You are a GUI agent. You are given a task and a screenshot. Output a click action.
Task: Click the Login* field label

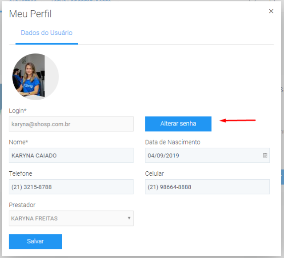click(x=18, y=110)
